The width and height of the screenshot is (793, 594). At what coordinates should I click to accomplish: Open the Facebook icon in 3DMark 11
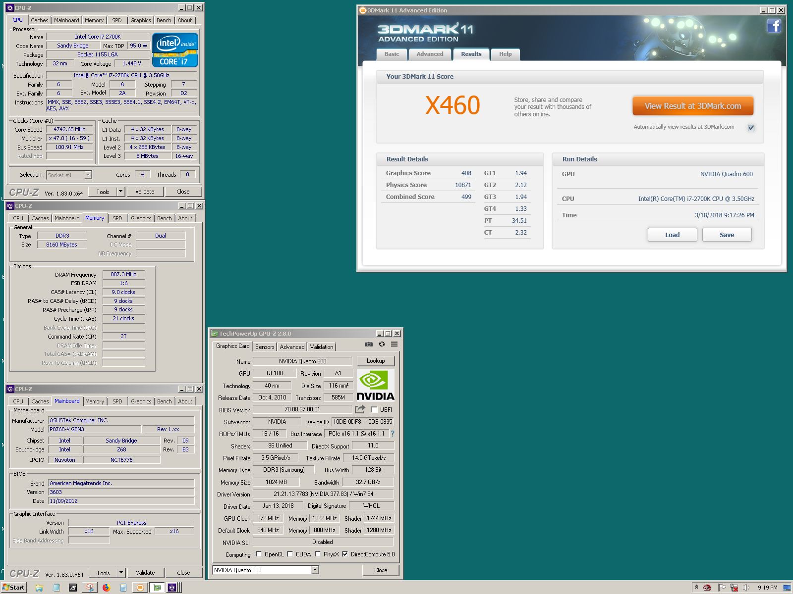click(x=774, y=26)
